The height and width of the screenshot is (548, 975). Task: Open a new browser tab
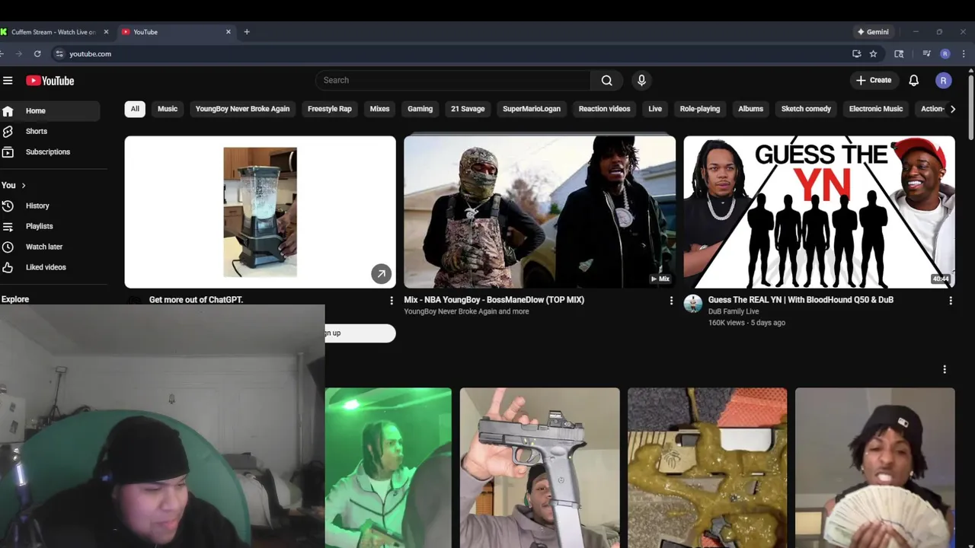(x=246, y=32)
